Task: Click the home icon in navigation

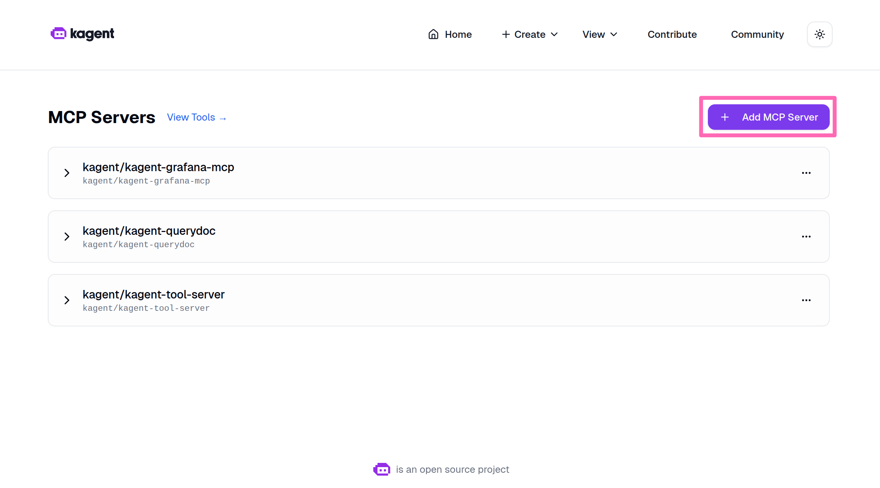Action: [433, 34]
